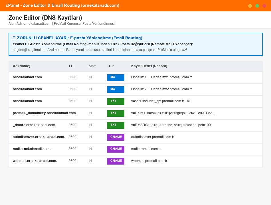Click the IN class in the mail.ornekalanadi.com. row
Screen dimensions: 271x205
pos(90,149)
